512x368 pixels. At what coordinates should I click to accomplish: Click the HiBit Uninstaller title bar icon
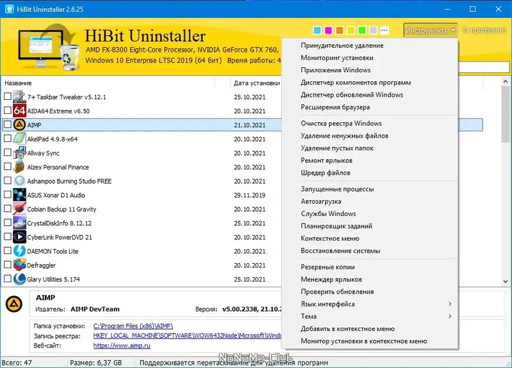10,9
